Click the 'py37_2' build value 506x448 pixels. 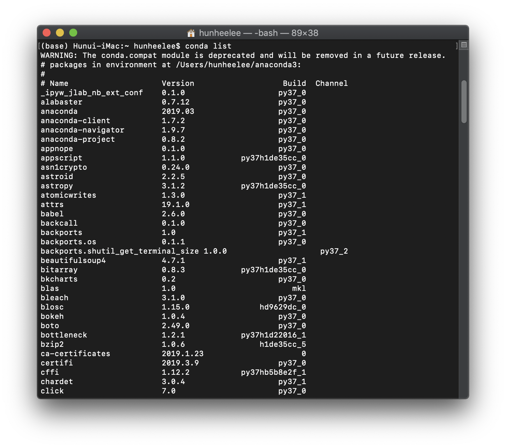[334, 251]
